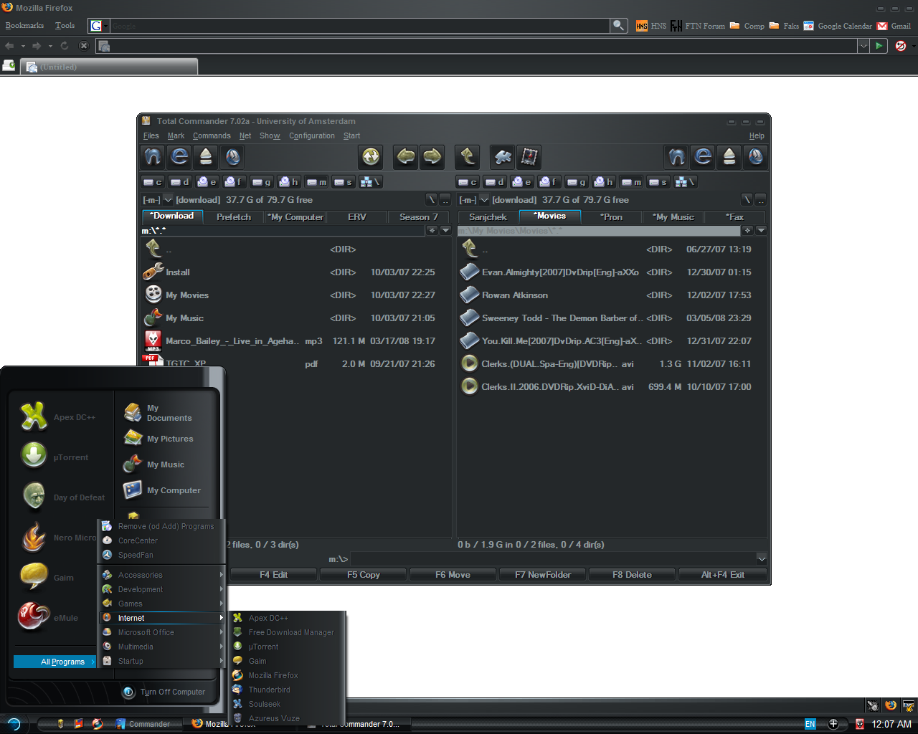Launch pinned eMule from the Start menu
918x734 pixels.
point(49,617)
